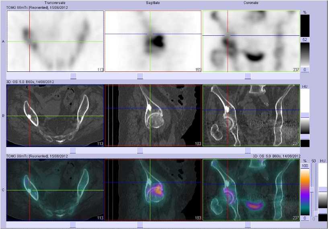Viewport: 328px width, 229px height.
Task: Click the slice slider under CT coronal view
Action: pyautogui.click(x=248, y=150)
